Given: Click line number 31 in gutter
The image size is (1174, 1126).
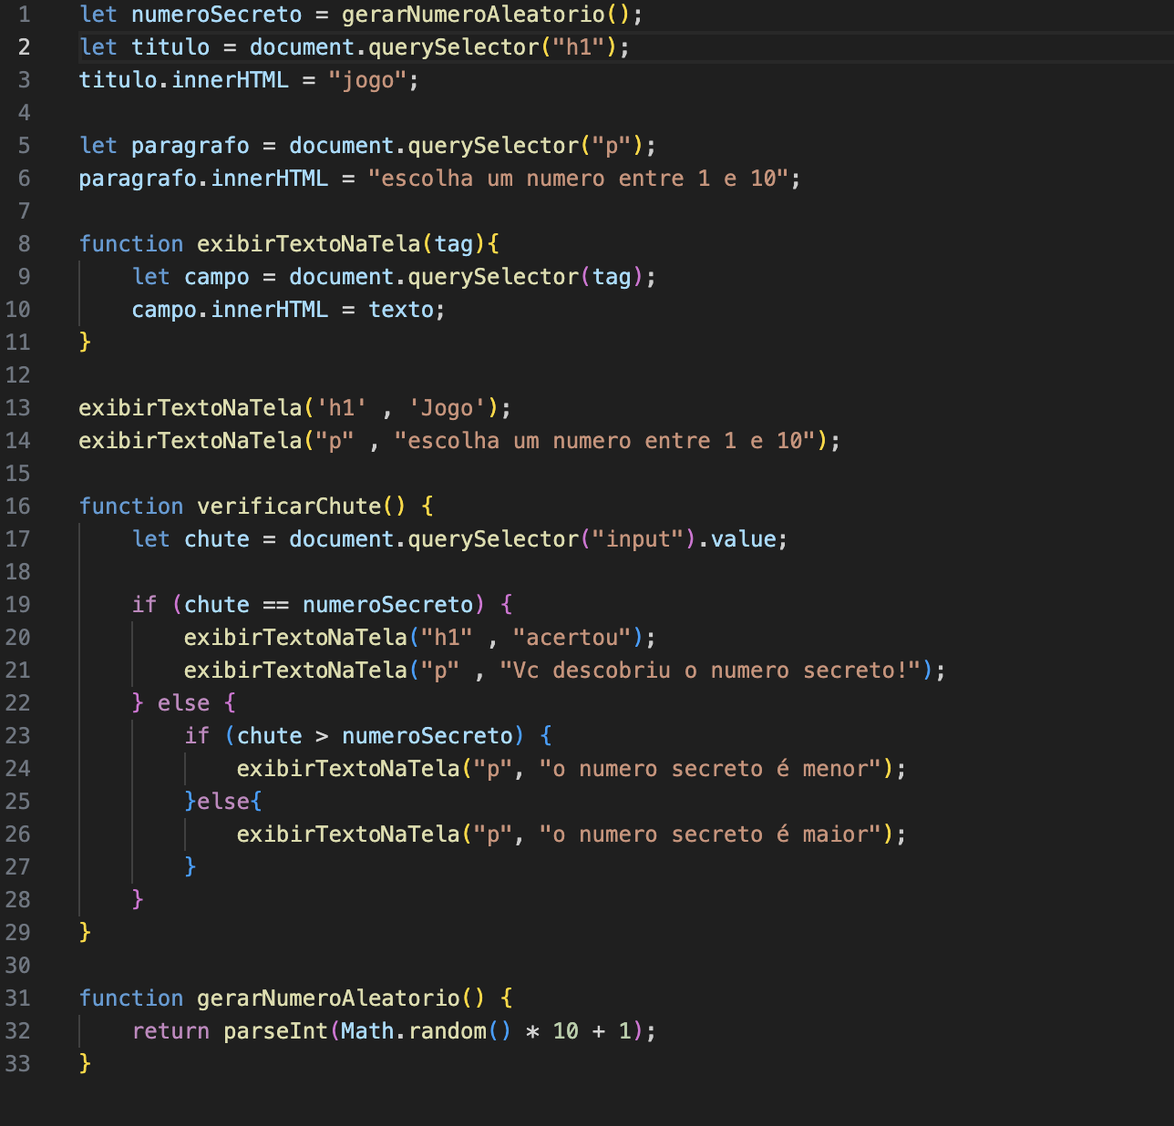Looking at the screenshot, I should [17, 998].
